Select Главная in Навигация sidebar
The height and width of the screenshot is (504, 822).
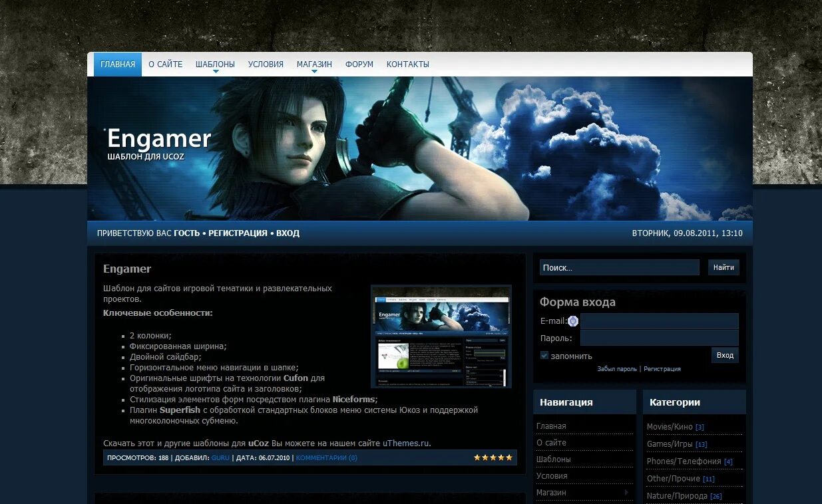[551, 426]
